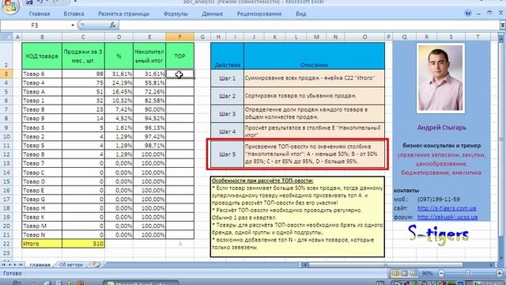
Task: Open the round Office button menu
Action: click(x=9, y=6)
